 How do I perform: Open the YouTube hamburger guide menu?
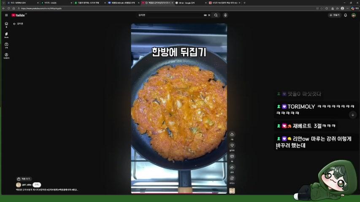pos(6,15)
